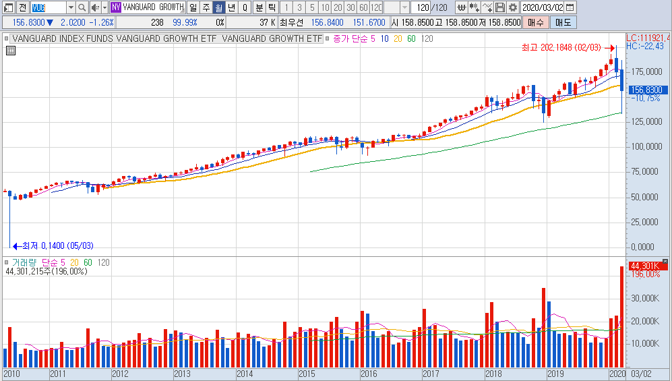Click the add indicator line icon

[487, 7]
